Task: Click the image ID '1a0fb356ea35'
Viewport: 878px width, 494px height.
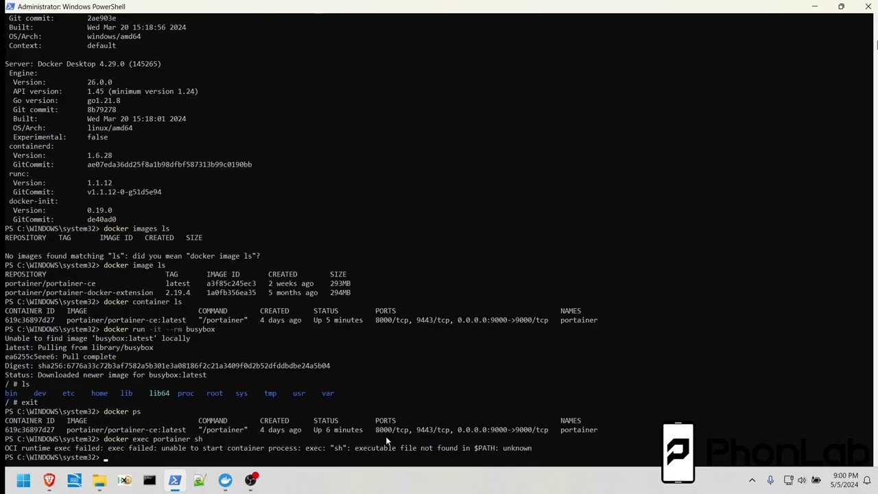Action: click(x=231, y=292)
